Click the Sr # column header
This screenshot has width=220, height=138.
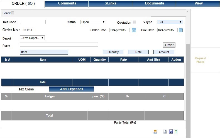click(x=7, y=60)
